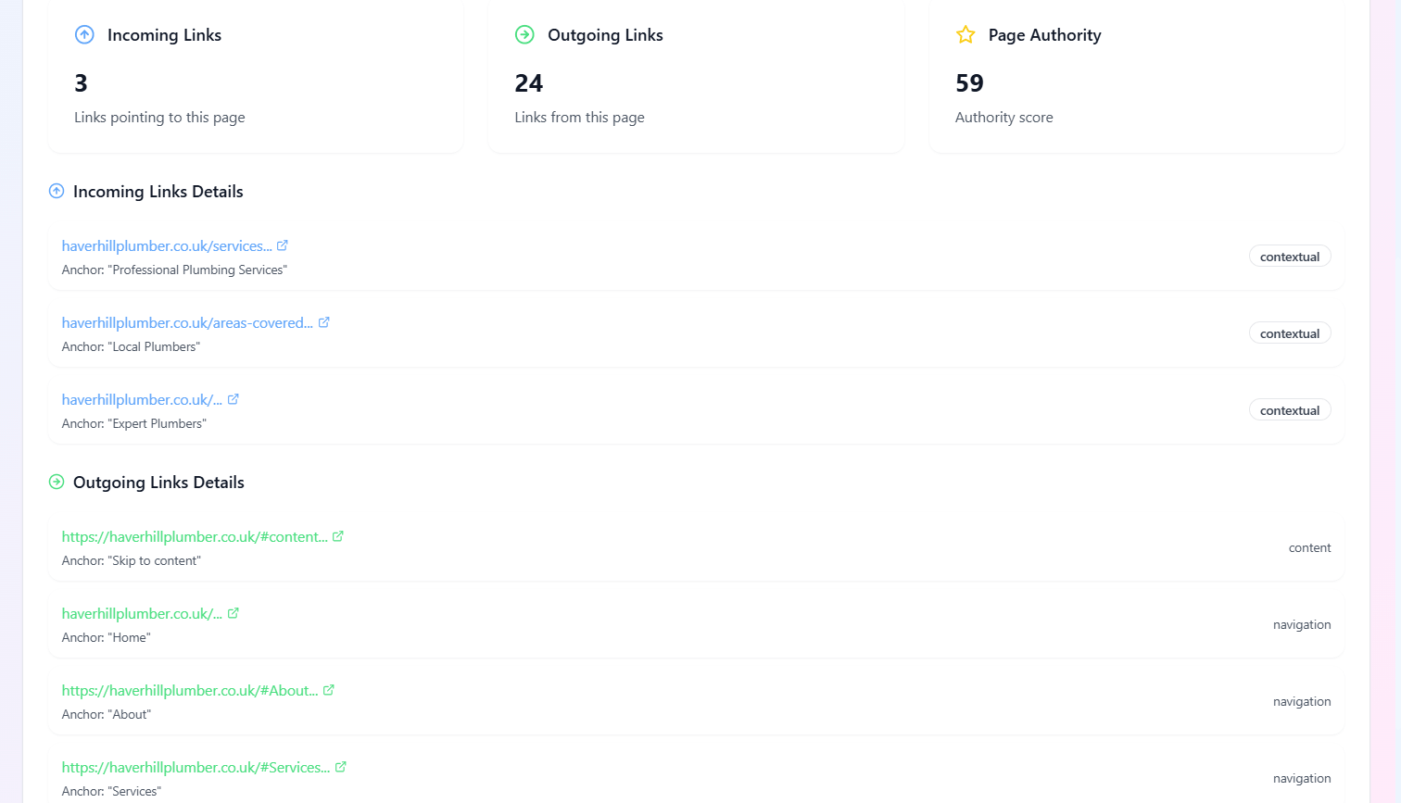Open the haverhillplumber.co.uk/#About link
The height and width of the screenshot is (803, 1401).
[x=190, y=690]
